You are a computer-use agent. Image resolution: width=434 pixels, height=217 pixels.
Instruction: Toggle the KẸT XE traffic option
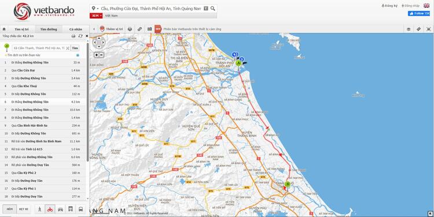tap(24, 209)
